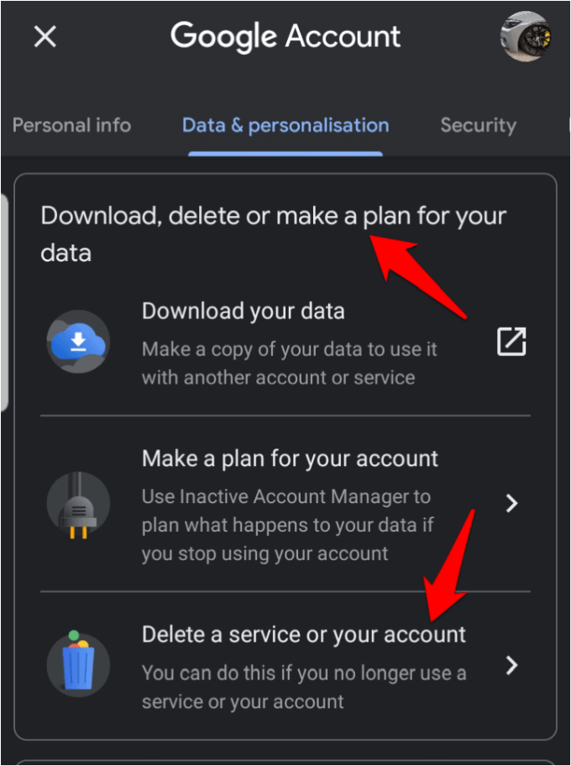Open the Download your data link
Screen dimensions: 571x766
(x=244, y=311)
